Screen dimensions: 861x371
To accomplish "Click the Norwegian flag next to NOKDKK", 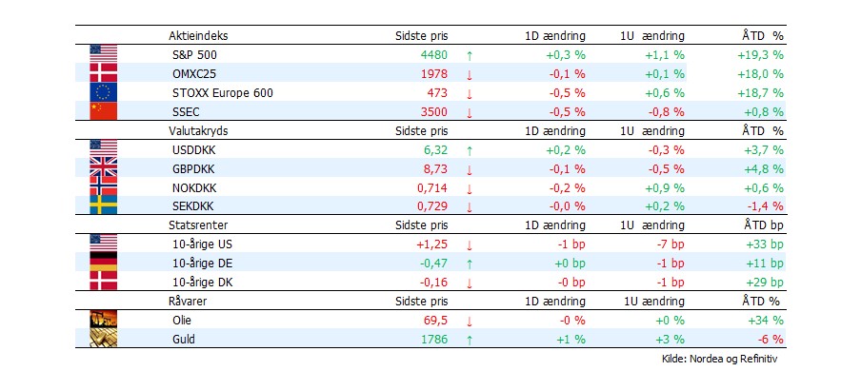I will coord(103,186).
